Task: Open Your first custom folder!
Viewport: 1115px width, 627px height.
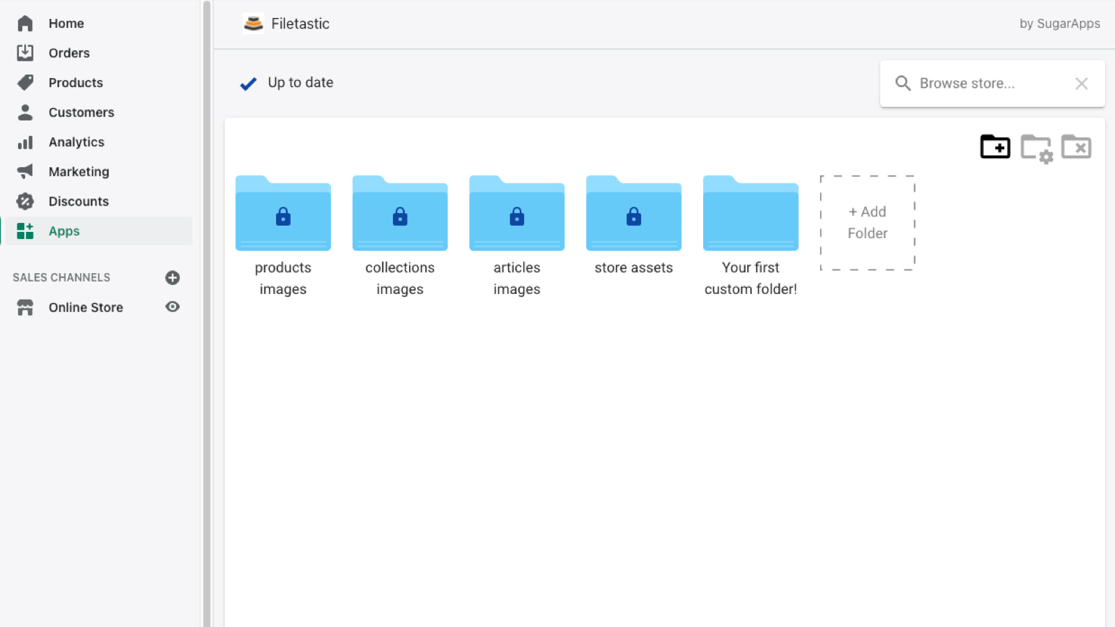Action: click(x=751, y=214)
